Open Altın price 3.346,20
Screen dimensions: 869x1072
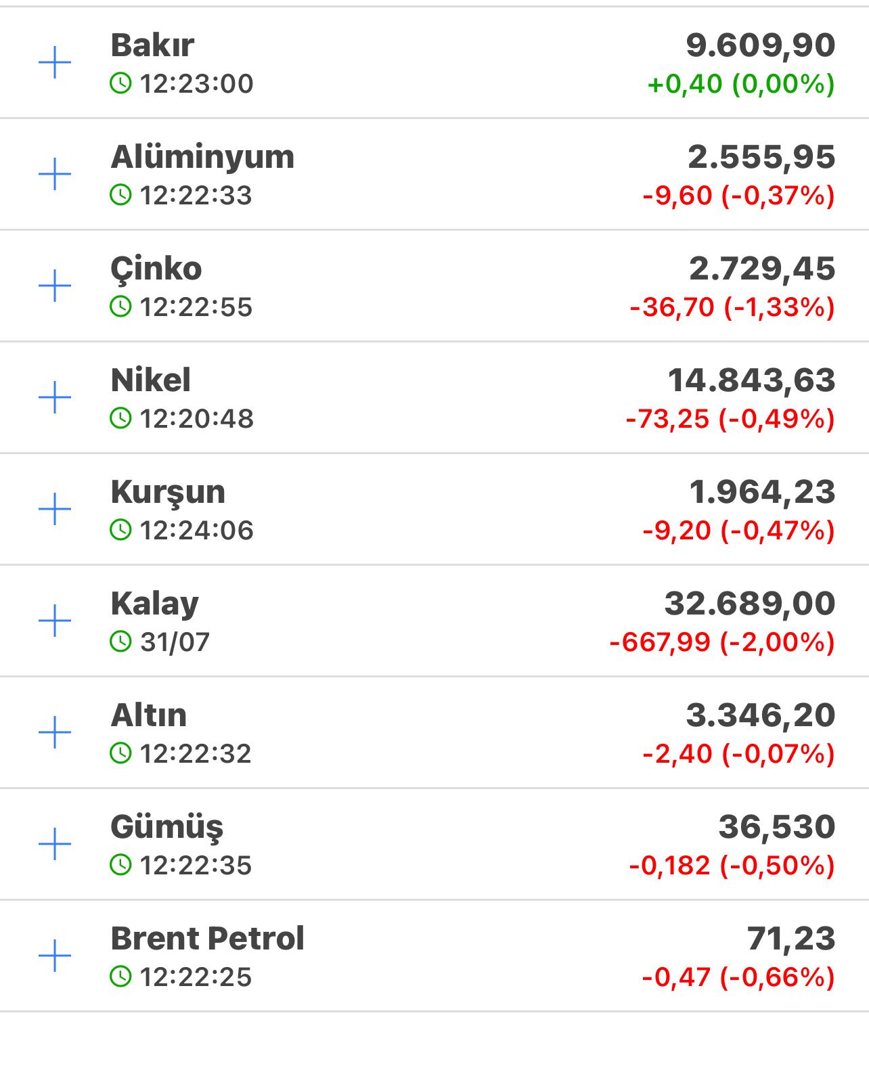[x=761, y=715]
